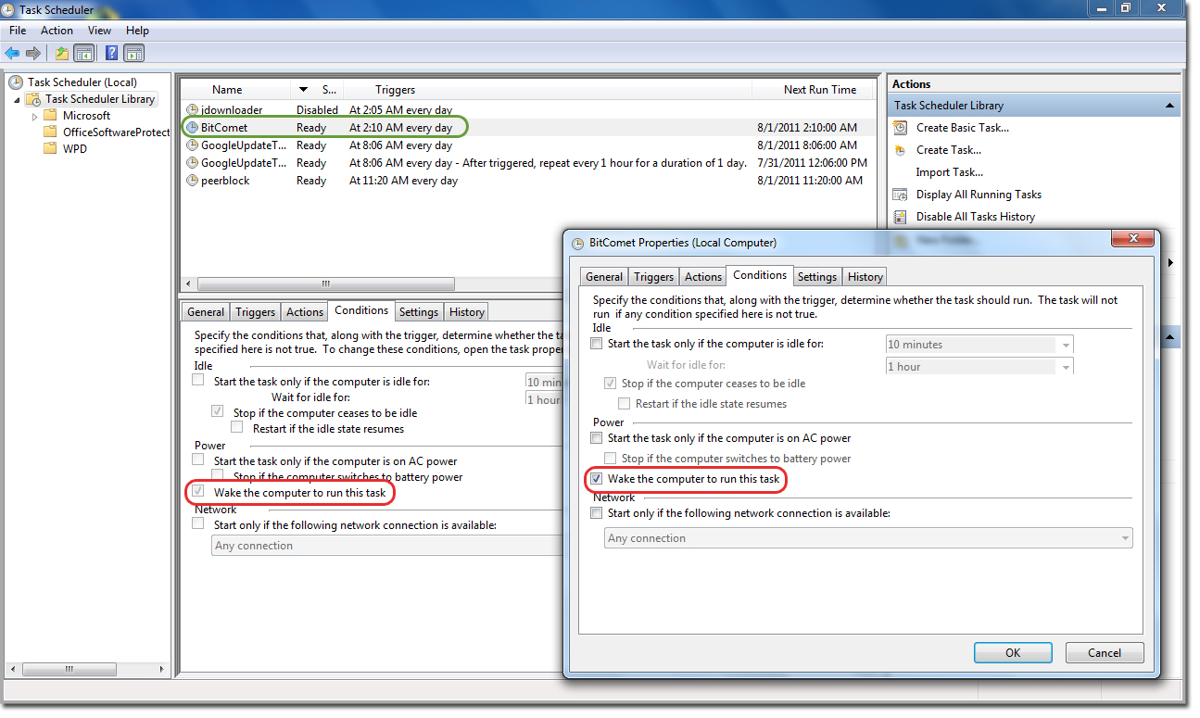Click the Import Task... action link
This screenshot has width=1200, height=718.
pos(949,172)
